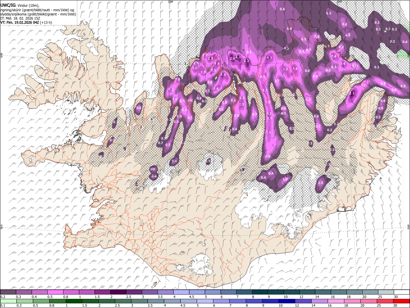
Task: Click the 1.7 precipitation value on map
Action: point(269,58)
